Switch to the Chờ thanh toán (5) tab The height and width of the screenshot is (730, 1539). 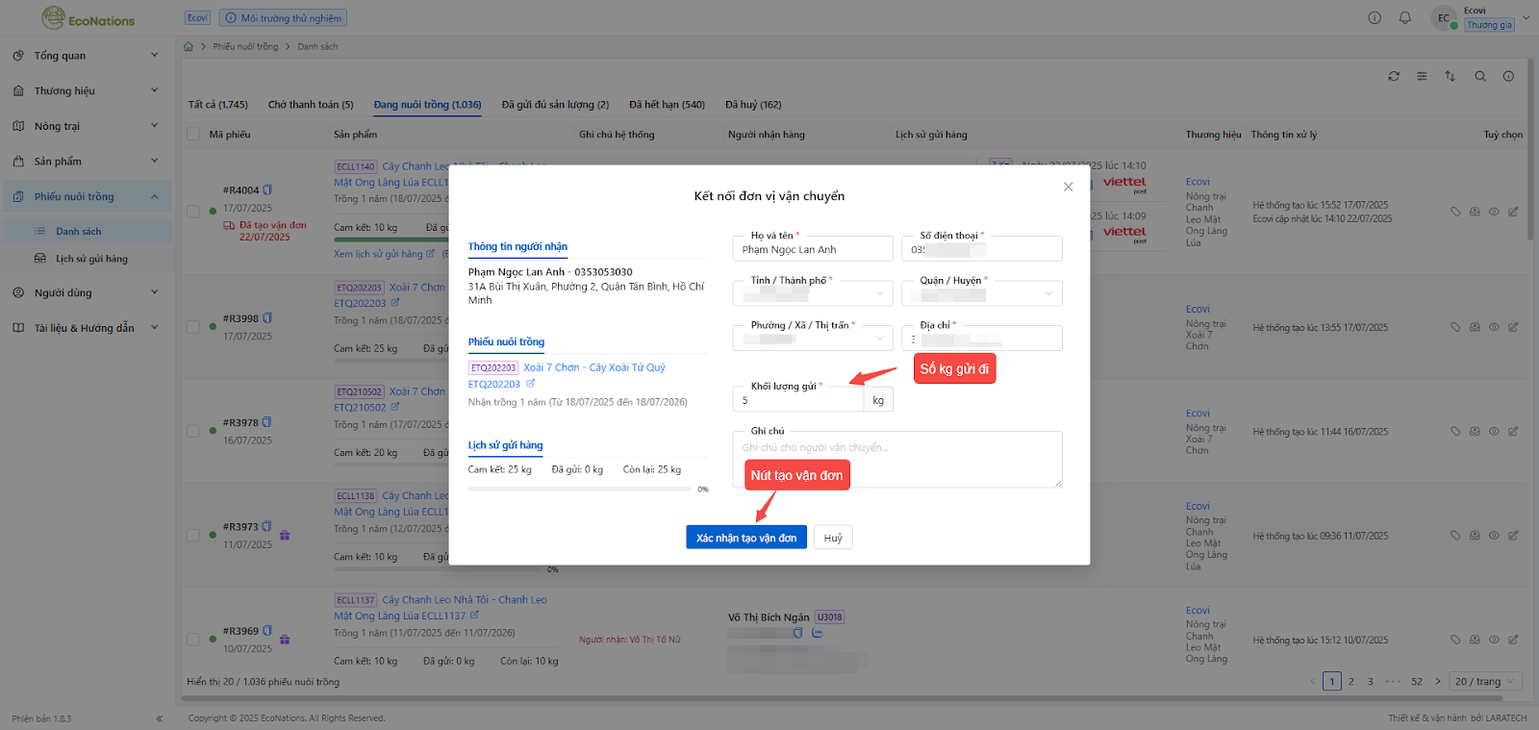[310, 105]
